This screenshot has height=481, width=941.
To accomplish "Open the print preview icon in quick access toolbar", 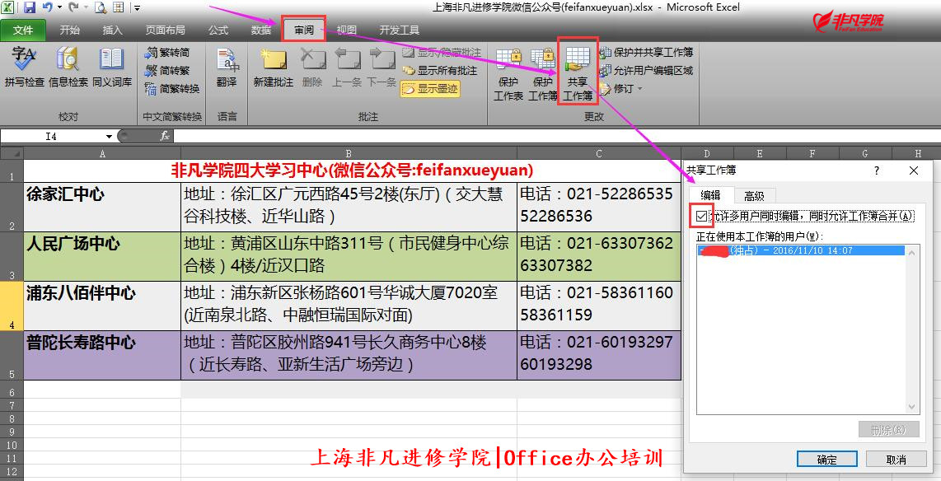I will [101, 7].
